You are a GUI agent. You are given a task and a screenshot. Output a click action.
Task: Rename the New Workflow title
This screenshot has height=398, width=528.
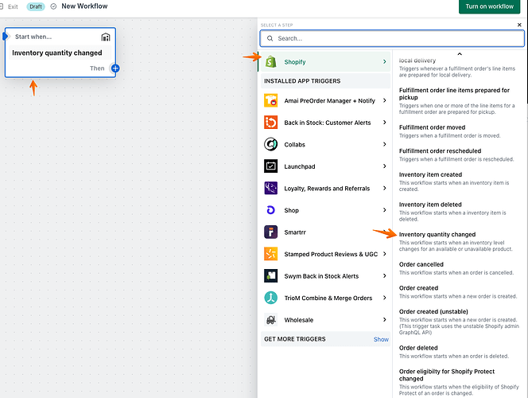tap(84, 6)
